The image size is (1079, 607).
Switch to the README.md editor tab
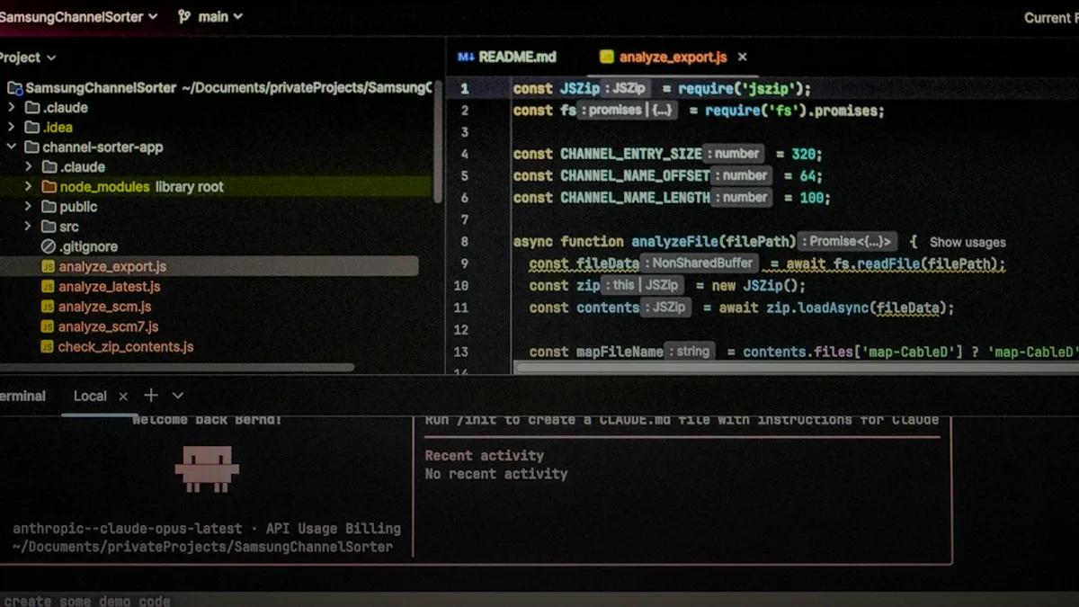[x=507, y=57]
